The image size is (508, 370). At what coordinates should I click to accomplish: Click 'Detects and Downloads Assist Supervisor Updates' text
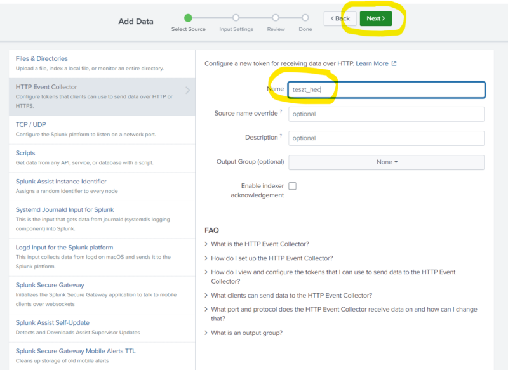click(x=77, y=333)
